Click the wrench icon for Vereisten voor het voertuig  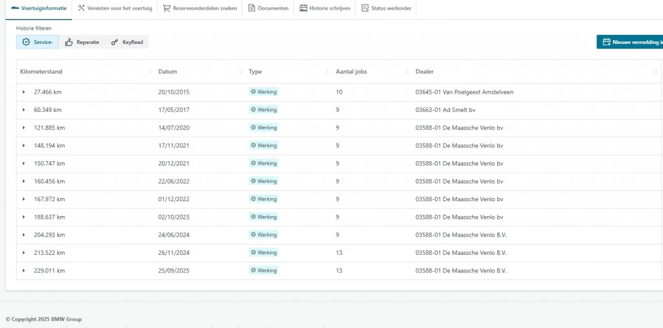(x=81, y=8)
